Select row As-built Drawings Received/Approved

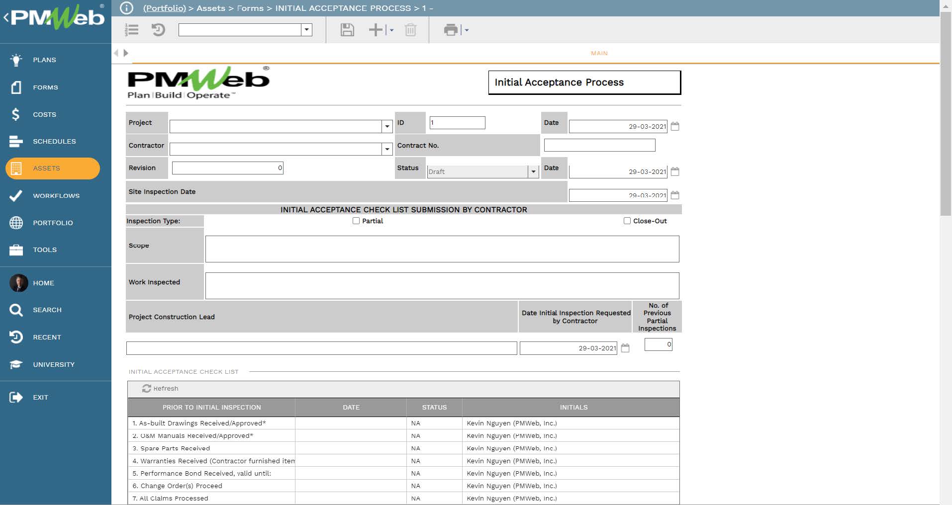(x=403, y=423)
